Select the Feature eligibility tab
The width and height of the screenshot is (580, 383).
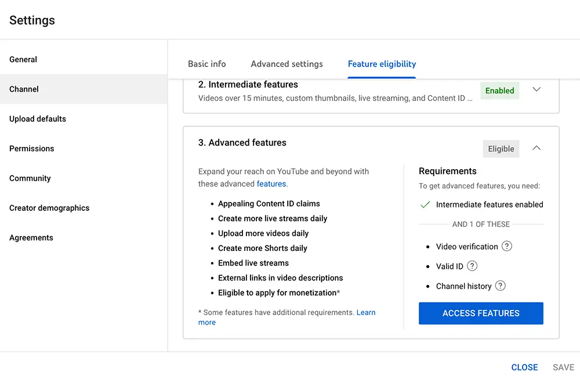382,64
